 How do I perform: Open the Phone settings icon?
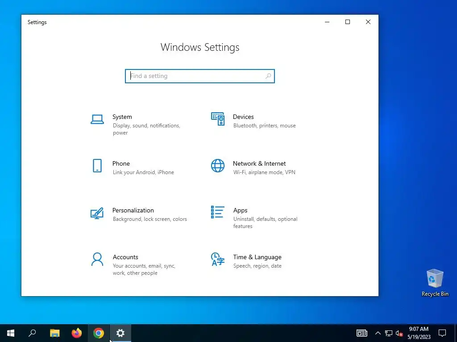(x=97, y=166)
